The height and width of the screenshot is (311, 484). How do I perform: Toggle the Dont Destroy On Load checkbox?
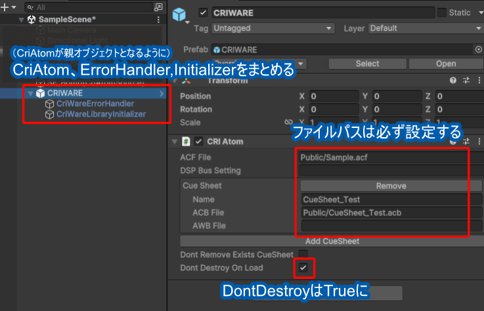coord(303,268)
